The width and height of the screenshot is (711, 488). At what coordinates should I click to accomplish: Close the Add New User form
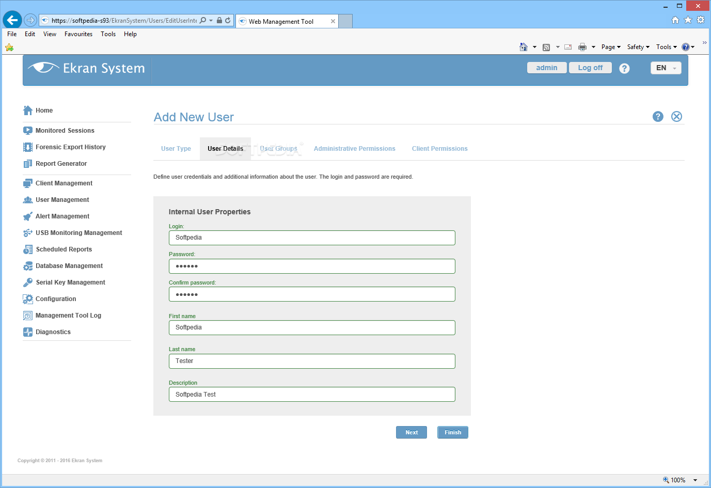[676, 116]
